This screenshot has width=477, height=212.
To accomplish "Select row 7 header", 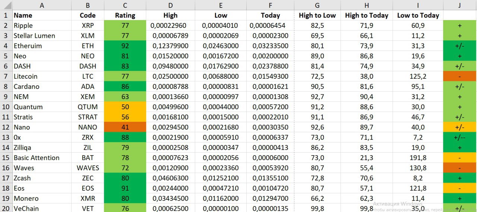I will (x=6, y=76).
